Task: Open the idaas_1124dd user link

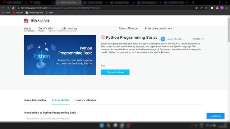Action: 175,39
